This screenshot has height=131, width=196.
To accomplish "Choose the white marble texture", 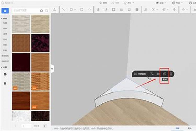I will (21, 116).
